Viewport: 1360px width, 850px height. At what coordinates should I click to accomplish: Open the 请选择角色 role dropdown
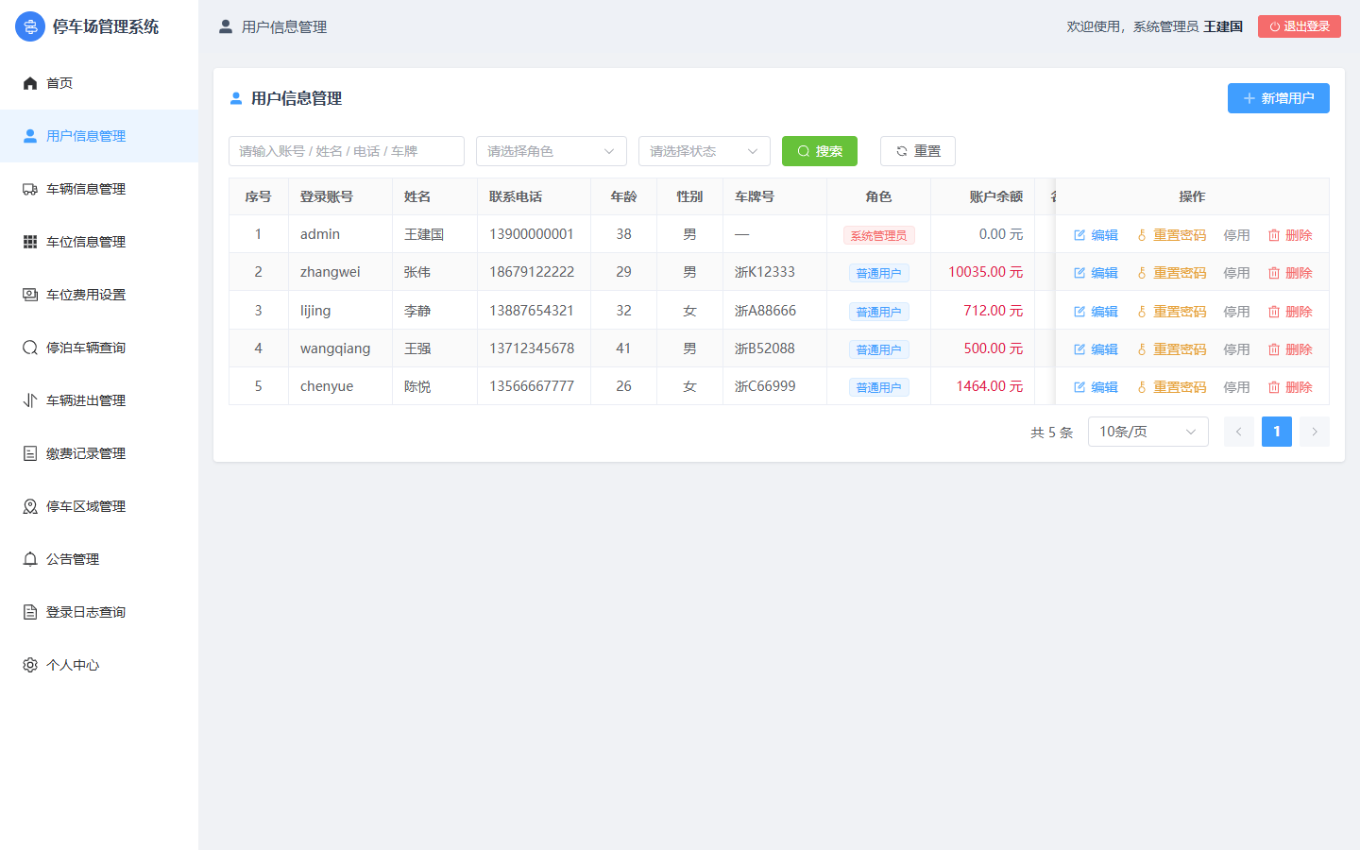click(552, 151)
